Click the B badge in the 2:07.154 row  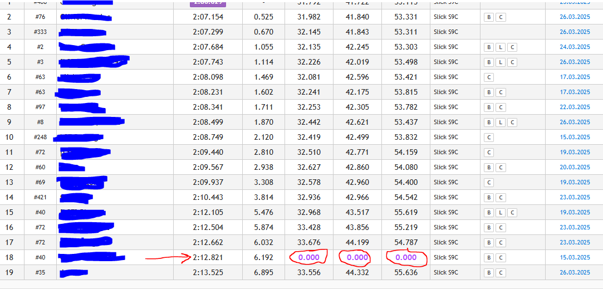(489, 17)
